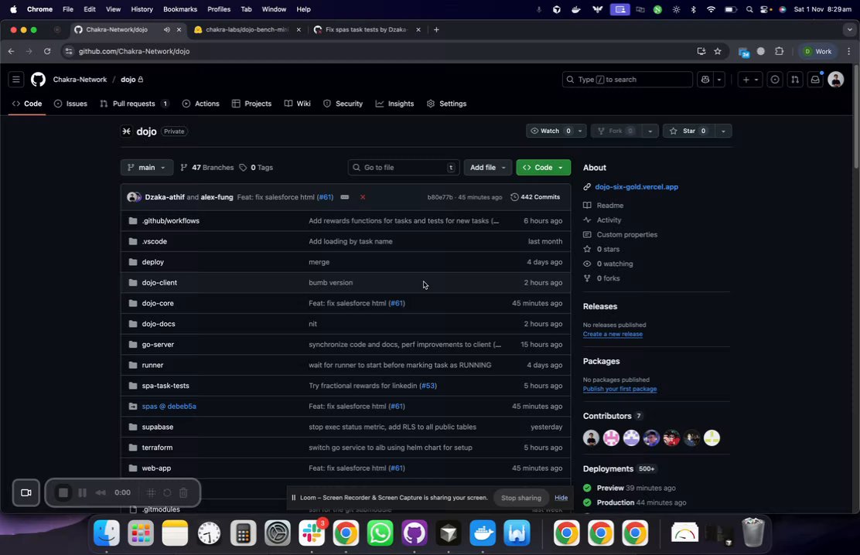860x555 pixels.
Task: Switch to Actions tab
Action: 201,104
